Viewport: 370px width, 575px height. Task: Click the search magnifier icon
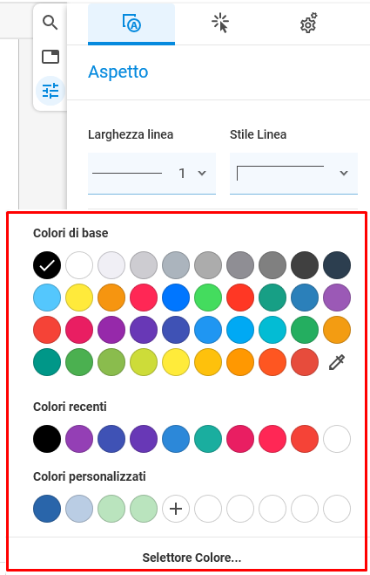pos(50,23)
